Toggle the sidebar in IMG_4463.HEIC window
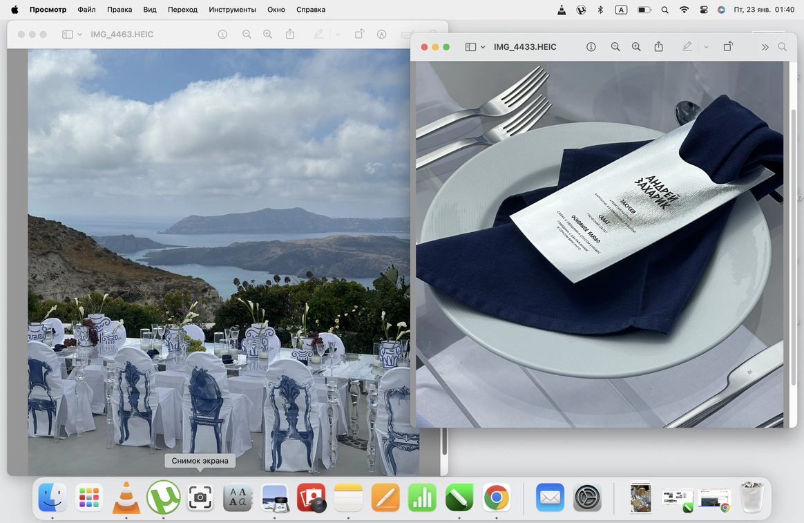This screenshot has width=804, height=523. [68, 34]
